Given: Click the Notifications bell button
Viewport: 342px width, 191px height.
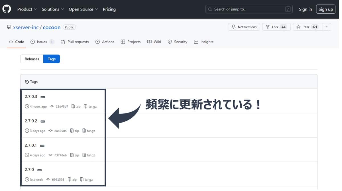Looking at the screenshot, I should point(244,27).
